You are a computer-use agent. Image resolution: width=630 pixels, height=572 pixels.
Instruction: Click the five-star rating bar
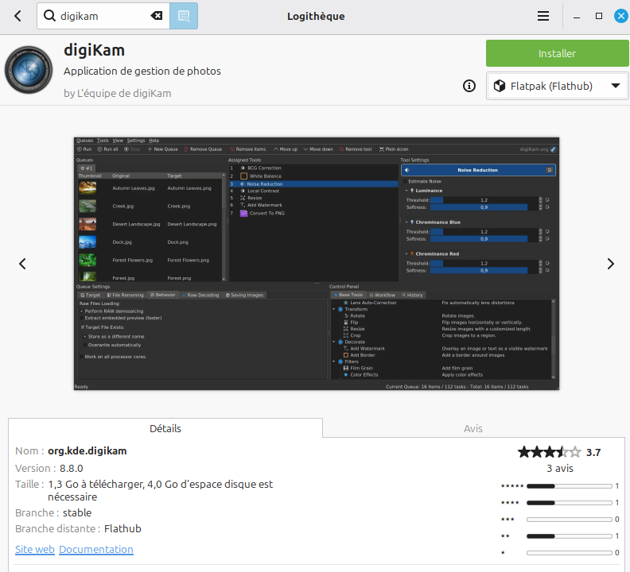click(x=570, y=485)
